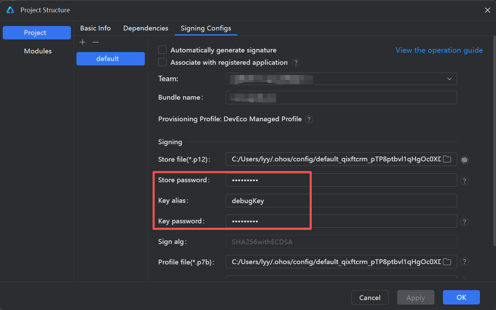The width and height of the screenshot is (496, 310).
Task: Click help icon beside Provisioning Profile label
Action: tap(309, 120)
